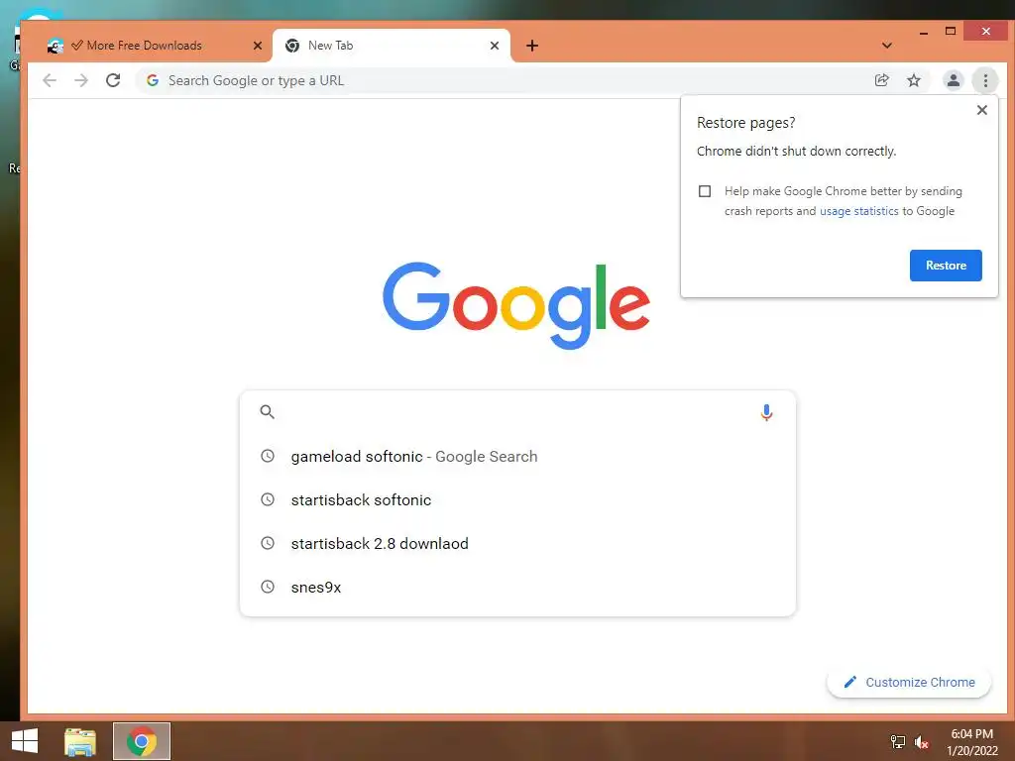Click favicon on More Free Downloads tab
1015x761 pixels.
56,46
